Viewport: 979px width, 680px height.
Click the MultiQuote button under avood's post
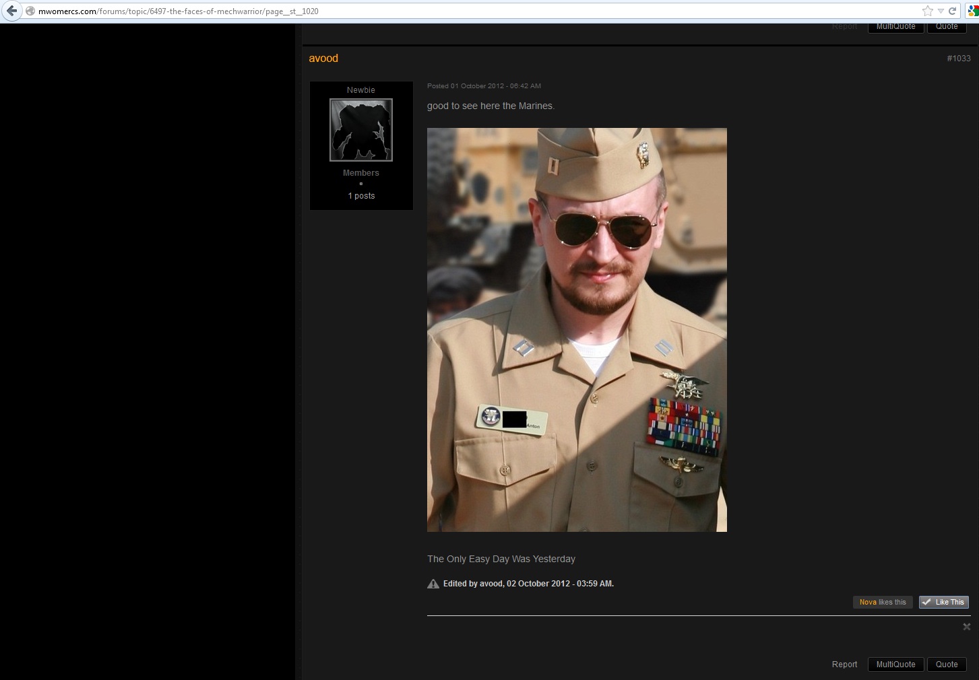click(895, 665)
